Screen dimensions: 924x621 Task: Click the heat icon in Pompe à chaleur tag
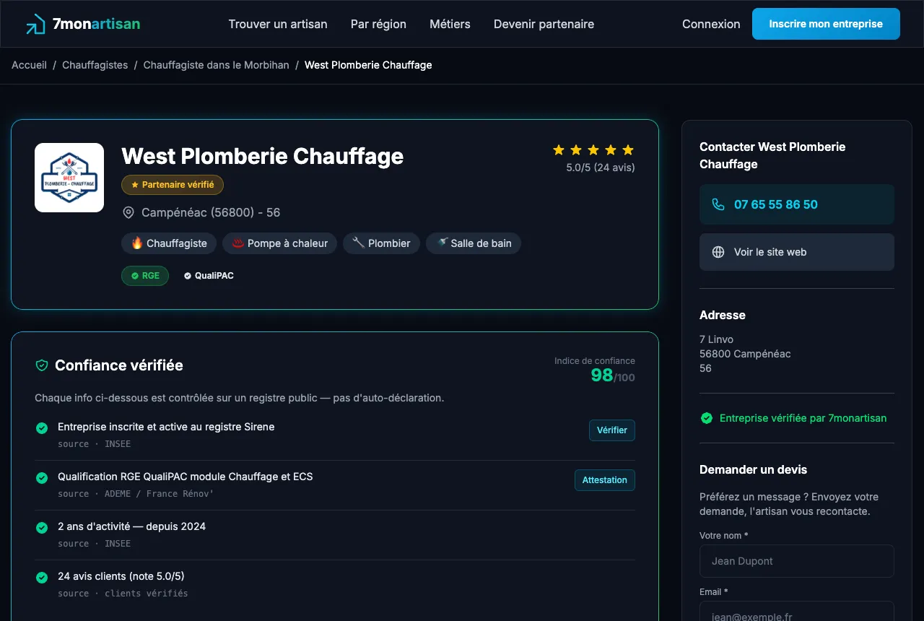pyautogui.click(x=238, y=243)
